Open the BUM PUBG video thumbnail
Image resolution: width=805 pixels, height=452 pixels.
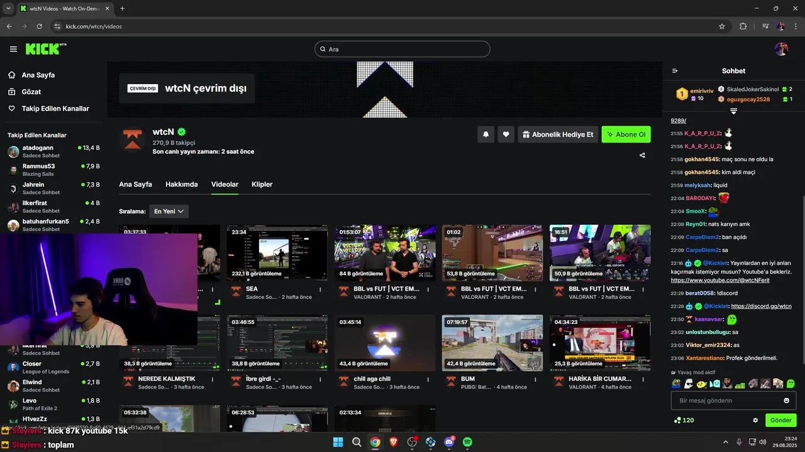[492, 343]
